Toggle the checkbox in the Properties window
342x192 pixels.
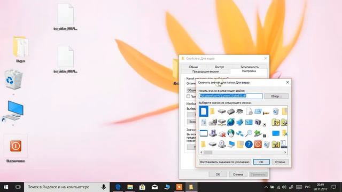[188, 96]
